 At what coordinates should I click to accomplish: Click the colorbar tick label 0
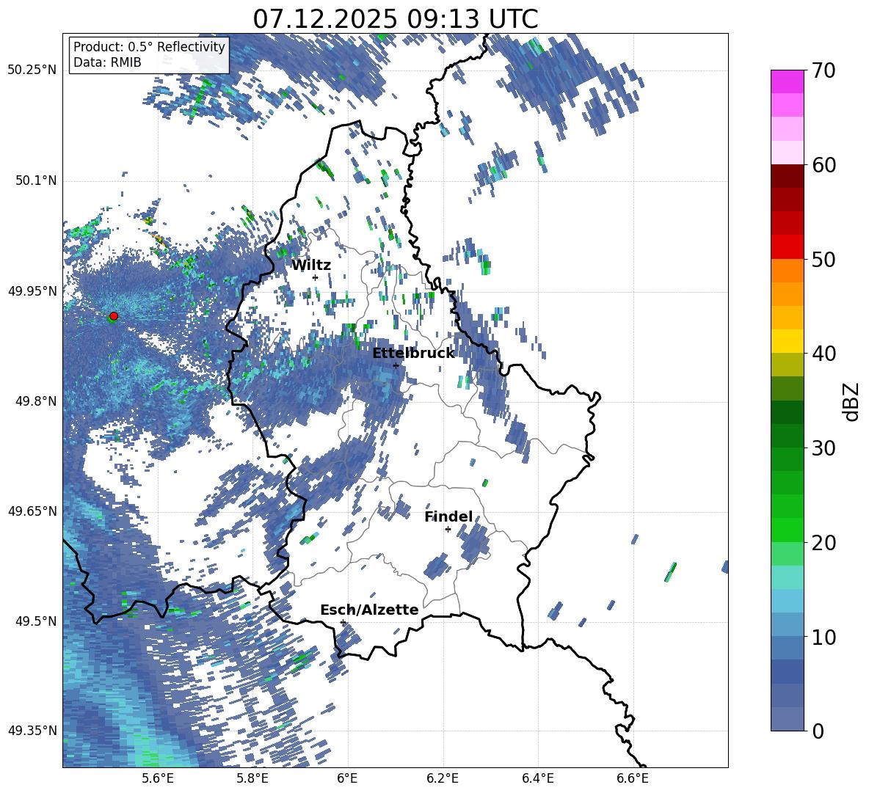point(818,731)
